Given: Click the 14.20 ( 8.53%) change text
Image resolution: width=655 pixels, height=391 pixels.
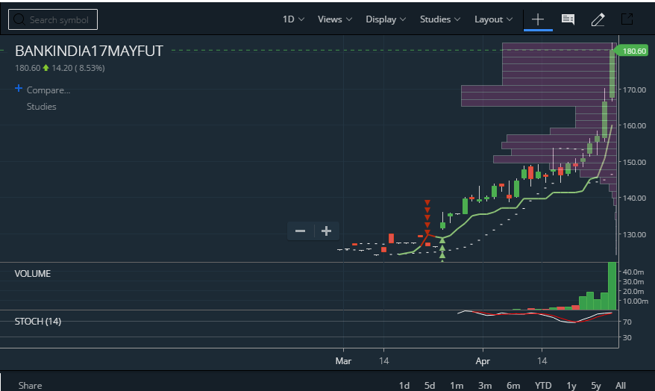Looking at the screenshot, I should (x=78, y=68).
